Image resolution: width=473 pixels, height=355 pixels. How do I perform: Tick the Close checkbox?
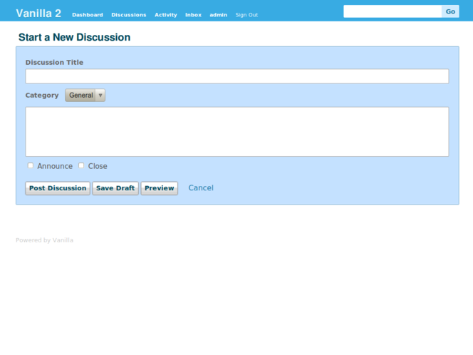point(81,165)
